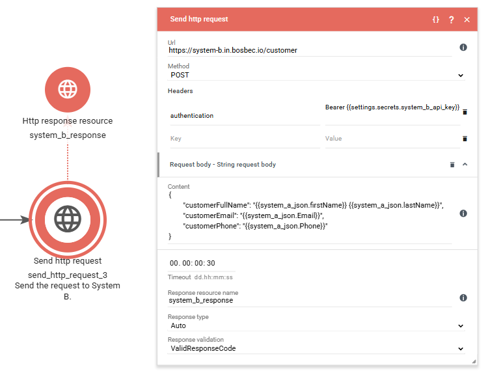Screen dimensions: 486x373
Task: Click the empty header Key field
Action: (243, 139)
